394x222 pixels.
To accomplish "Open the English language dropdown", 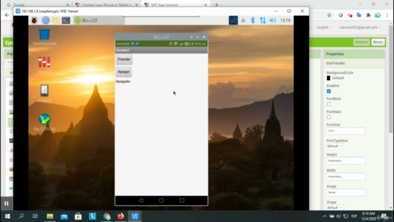I will click(x=324, y=27).
